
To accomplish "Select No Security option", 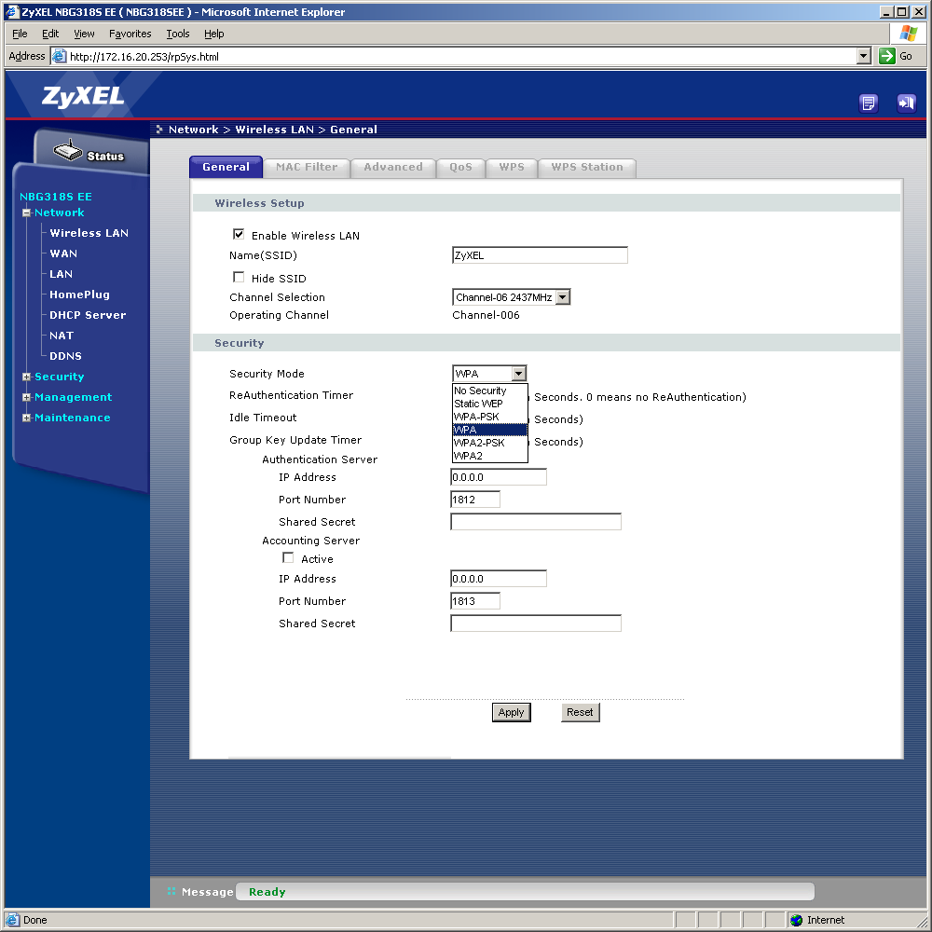I will (490, 391).
